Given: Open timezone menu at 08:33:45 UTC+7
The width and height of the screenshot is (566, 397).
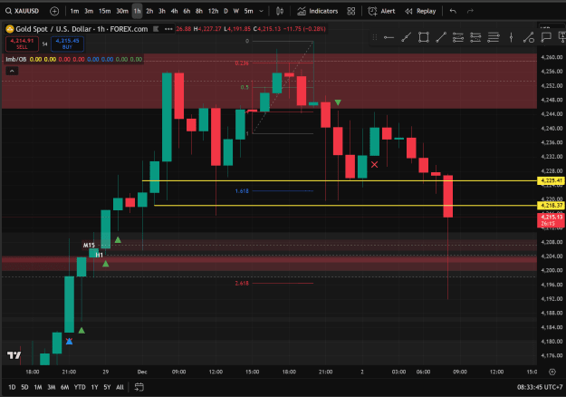Looking at the screenshot, I should tap(540, 387).
